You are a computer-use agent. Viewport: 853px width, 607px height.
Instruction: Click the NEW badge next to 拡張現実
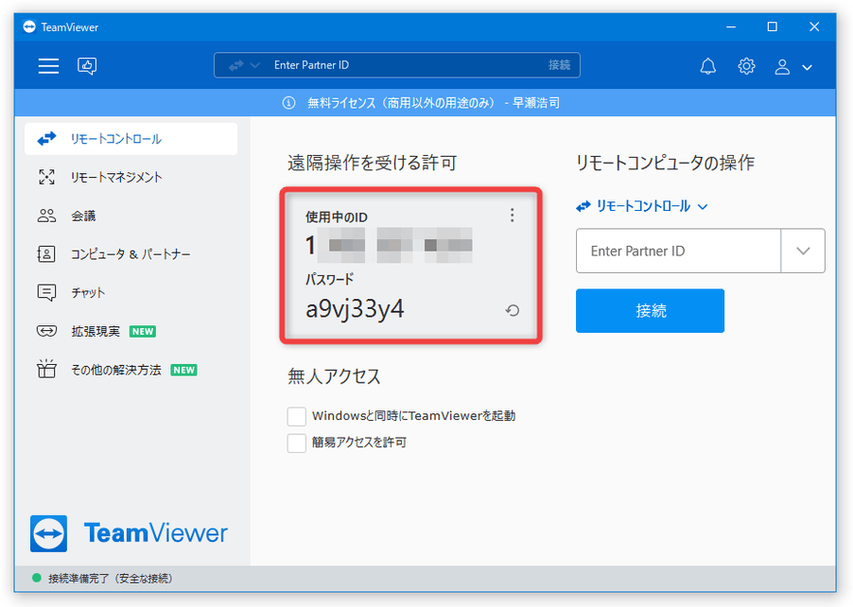coord(143,331)
